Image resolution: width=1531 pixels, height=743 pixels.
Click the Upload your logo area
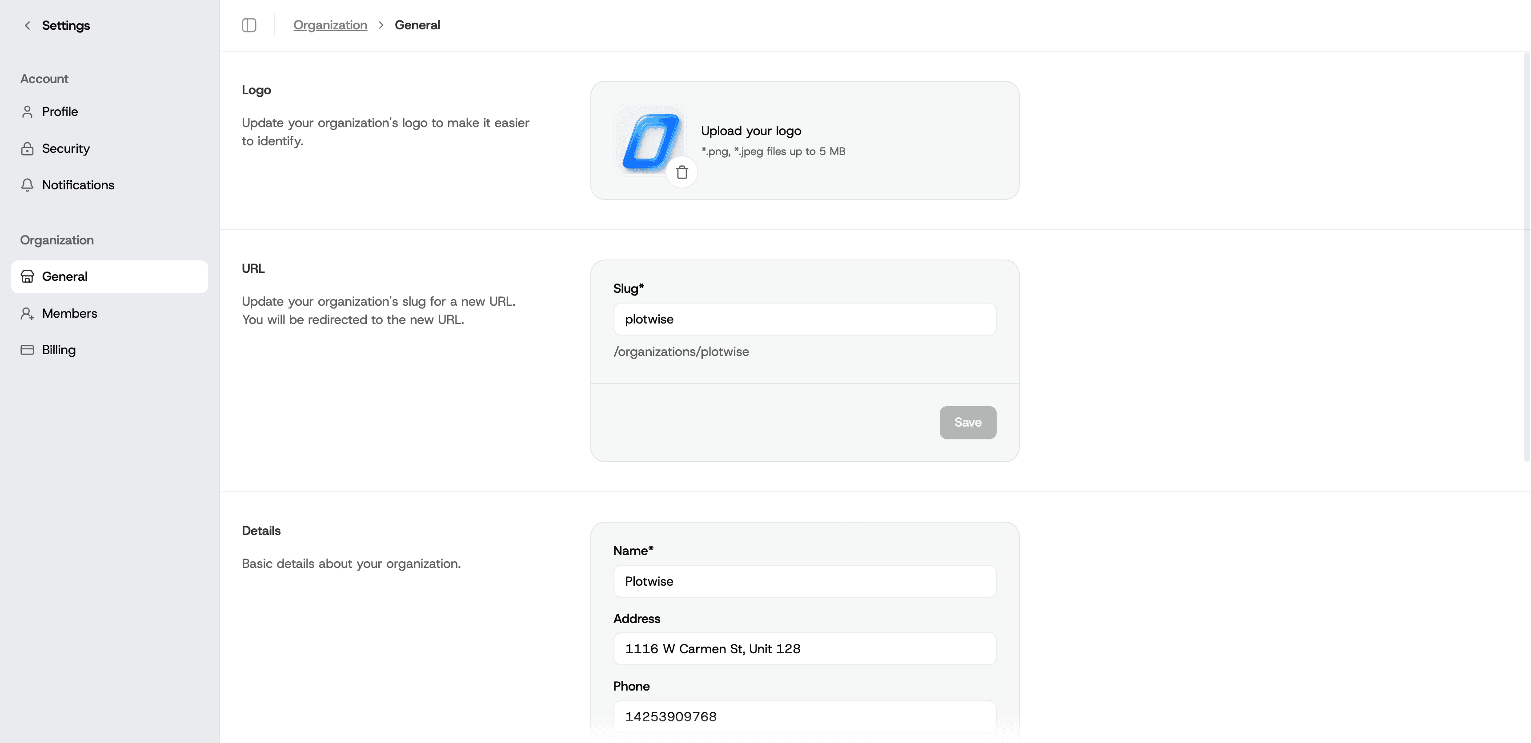(751, 131)
